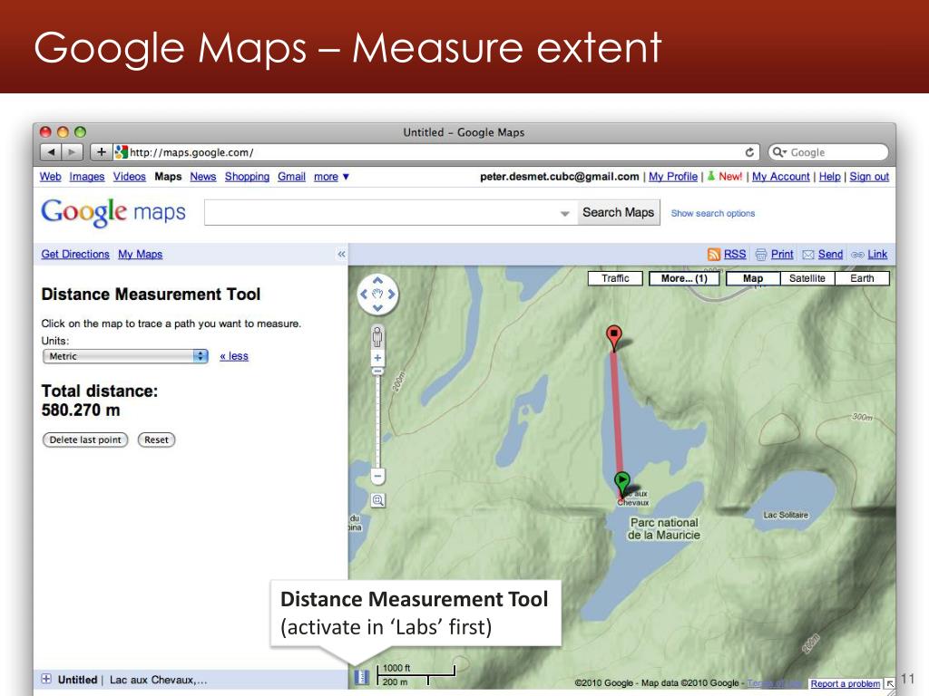Viewport: 929px width, 696px height.
Task: Open the My Account link
Action: [781, 177]
